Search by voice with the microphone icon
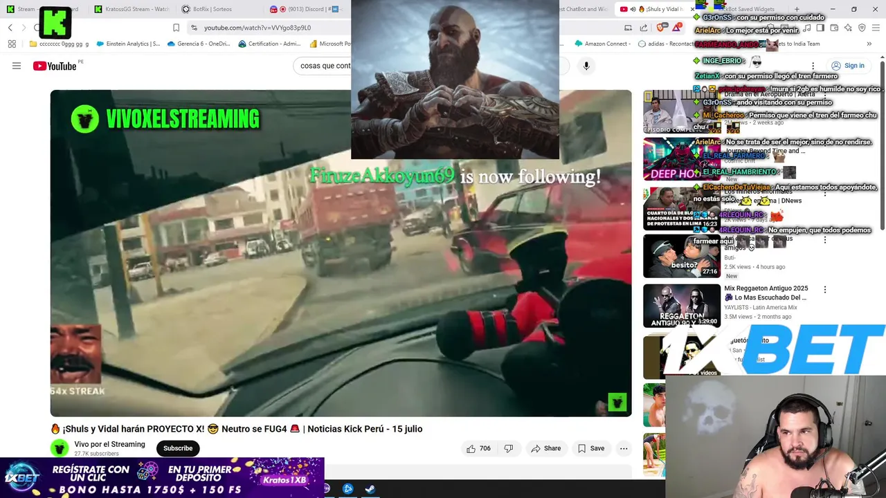The image size is (886, 498). click(586, 66)
